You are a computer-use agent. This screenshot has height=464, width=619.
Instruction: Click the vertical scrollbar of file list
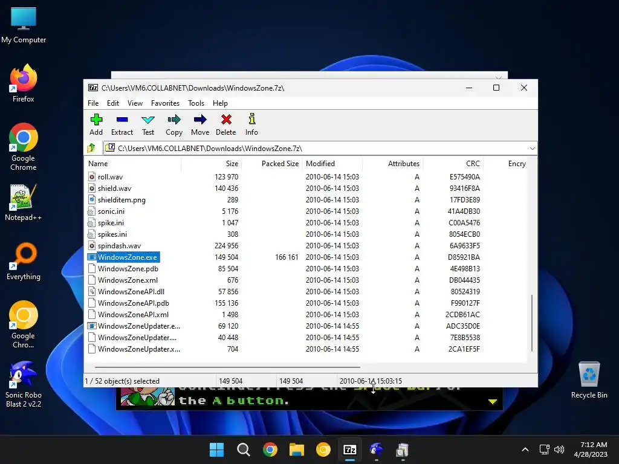point(532,323)
